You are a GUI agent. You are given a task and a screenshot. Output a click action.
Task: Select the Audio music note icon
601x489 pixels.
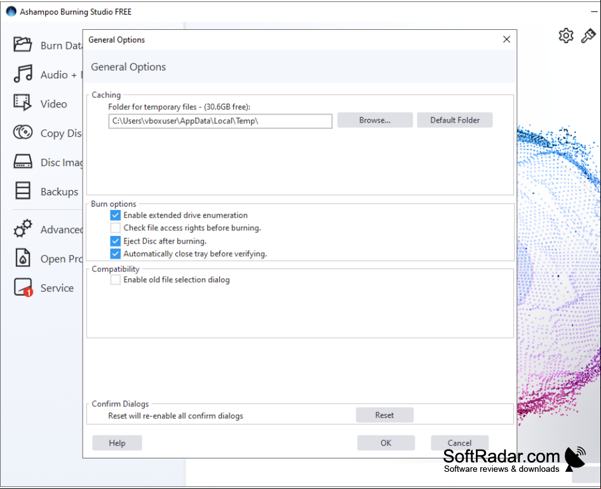coord(23,74)
